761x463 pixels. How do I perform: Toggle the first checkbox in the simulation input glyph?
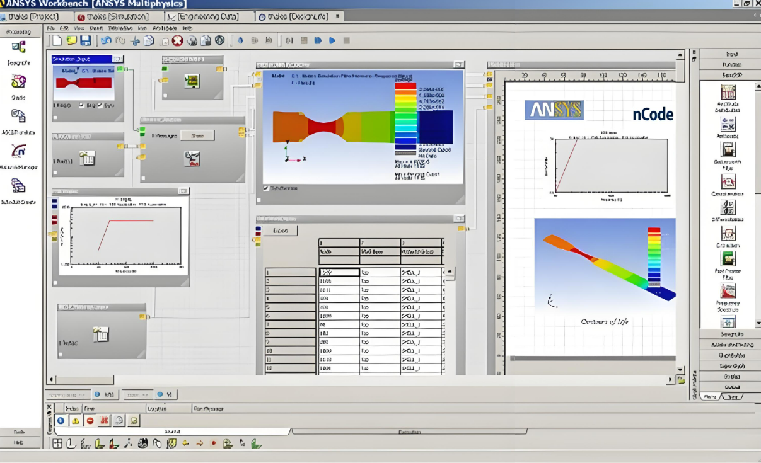81,105
